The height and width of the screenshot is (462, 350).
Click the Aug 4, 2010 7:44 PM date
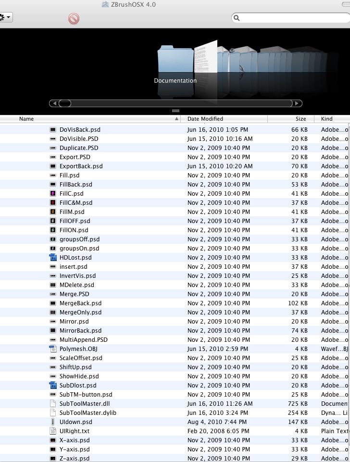pos(217,422)
